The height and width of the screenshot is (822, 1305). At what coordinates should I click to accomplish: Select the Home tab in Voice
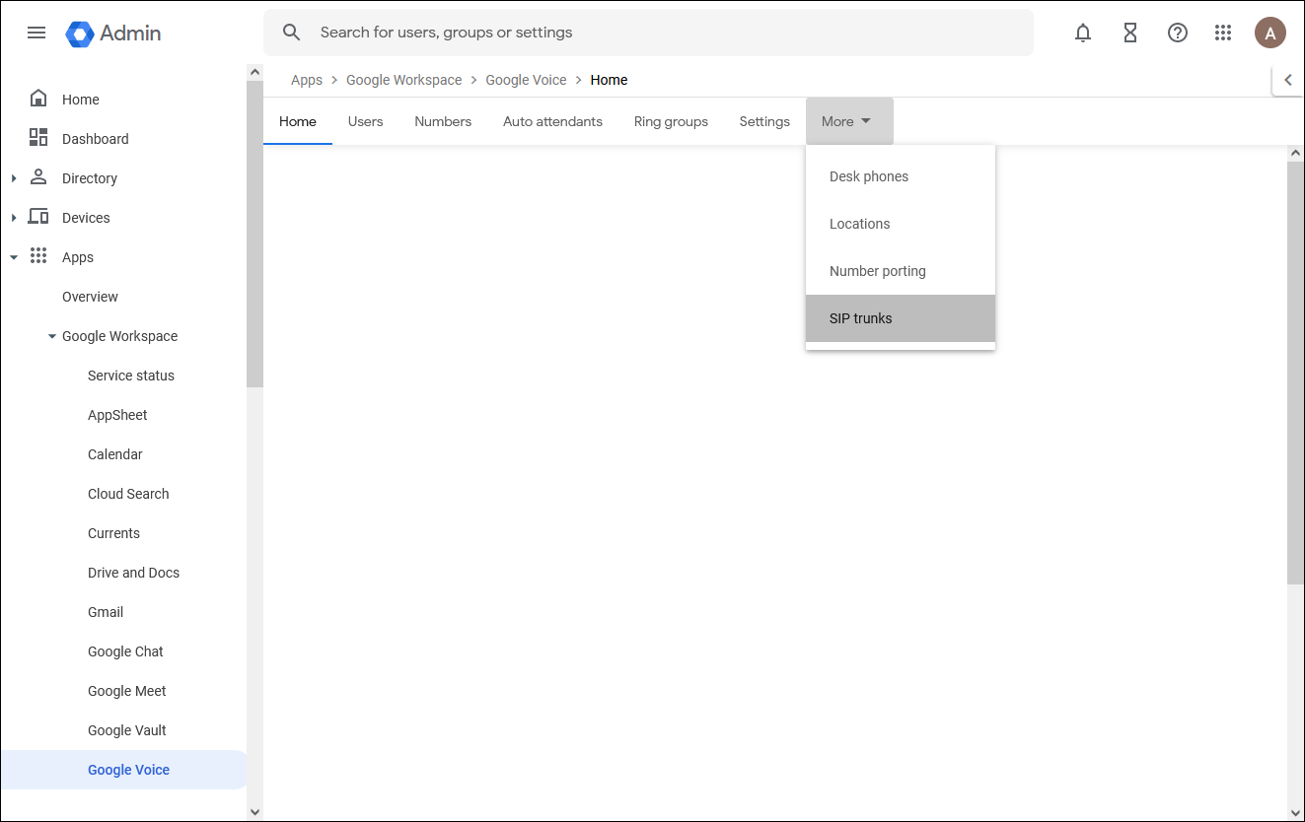coord(298,121)
